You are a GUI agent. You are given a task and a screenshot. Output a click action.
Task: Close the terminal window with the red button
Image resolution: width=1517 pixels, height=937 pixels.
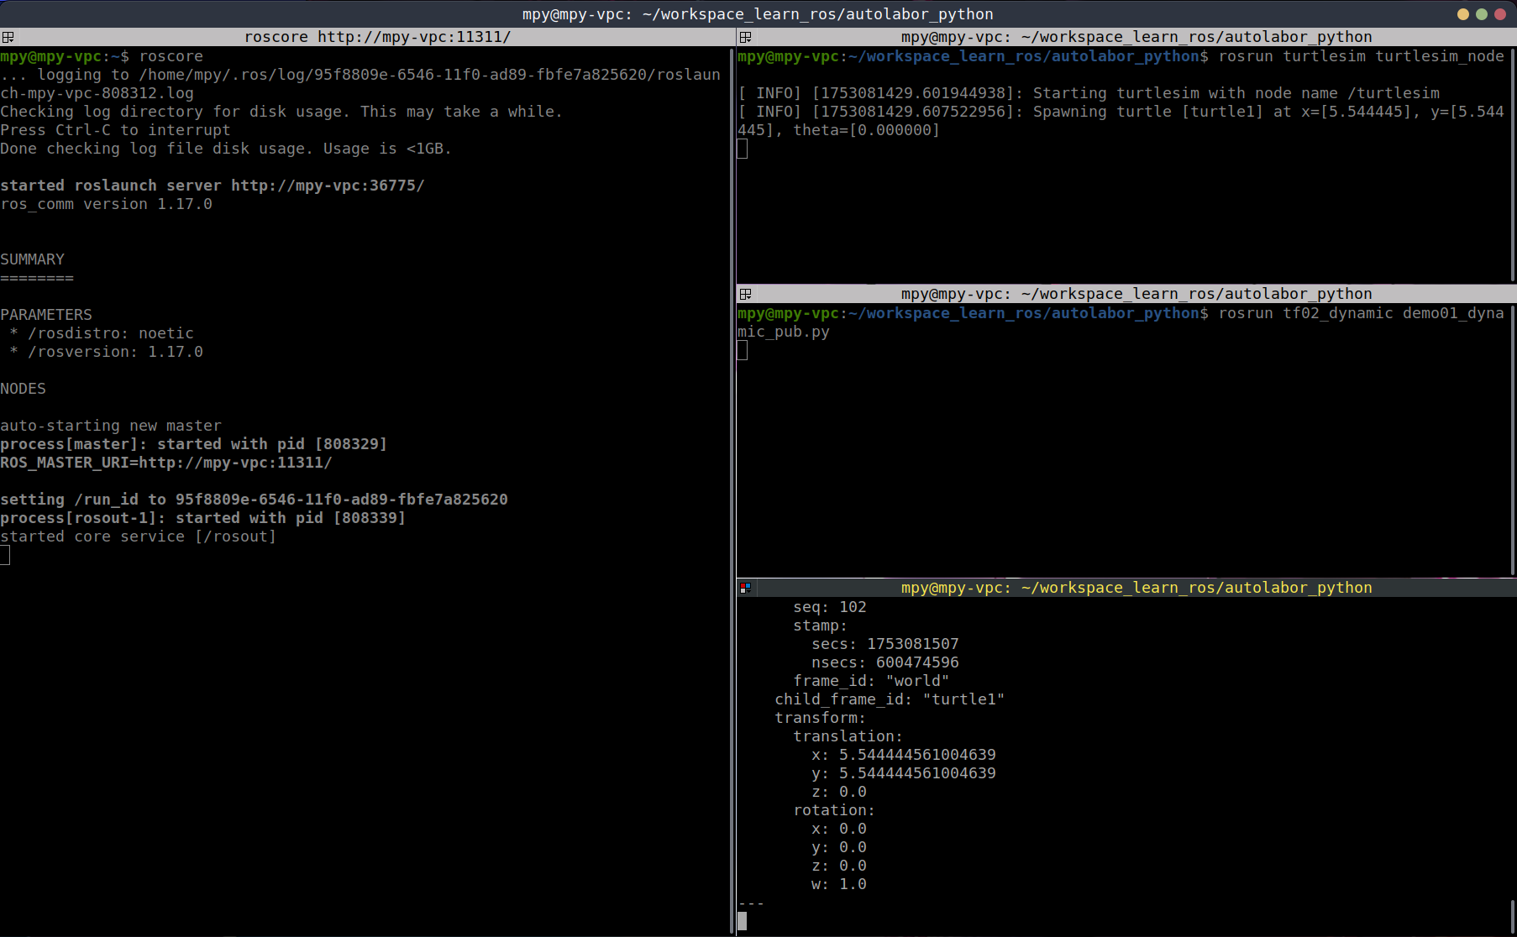click(1500, 14)
